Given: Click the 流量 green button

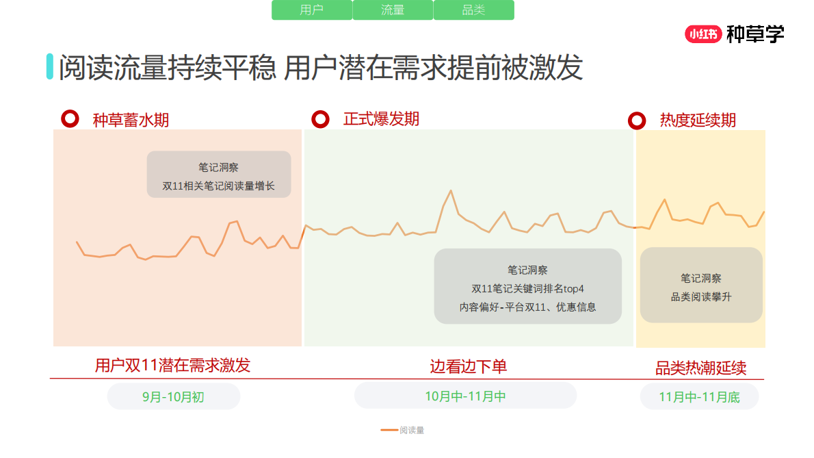Looking at the screenshot, I should pyautogui.click(x=393, y=10).
